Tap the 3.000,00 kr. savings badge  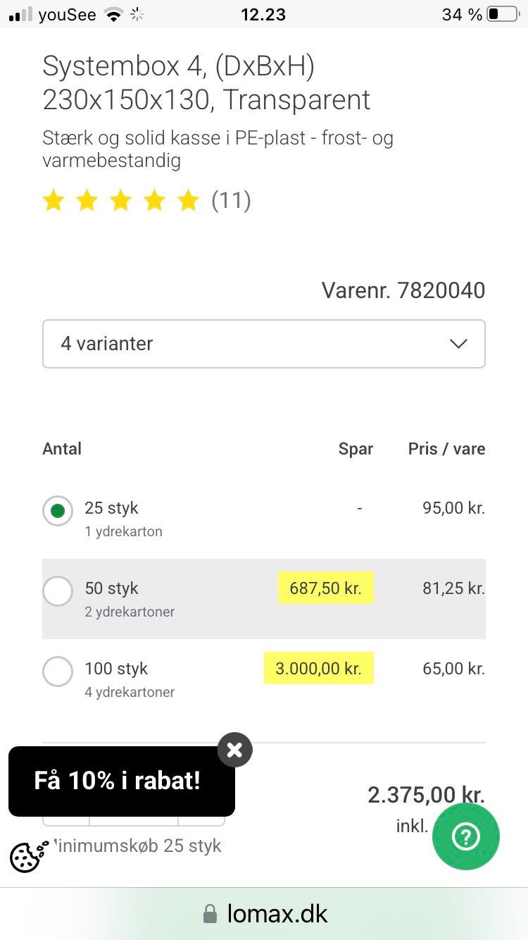coord(318,669)
